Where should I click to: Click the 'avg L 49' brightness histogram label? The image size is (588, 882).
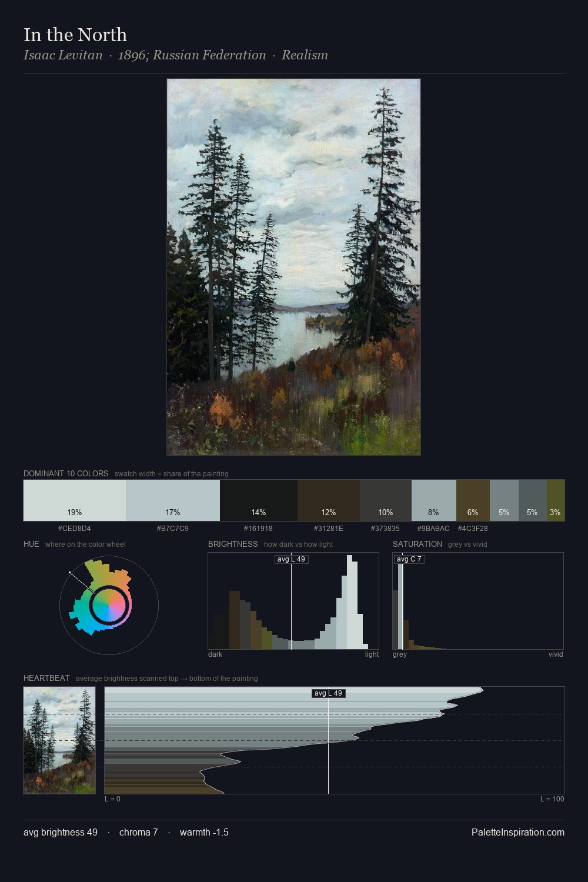click(x=292, y=559)
